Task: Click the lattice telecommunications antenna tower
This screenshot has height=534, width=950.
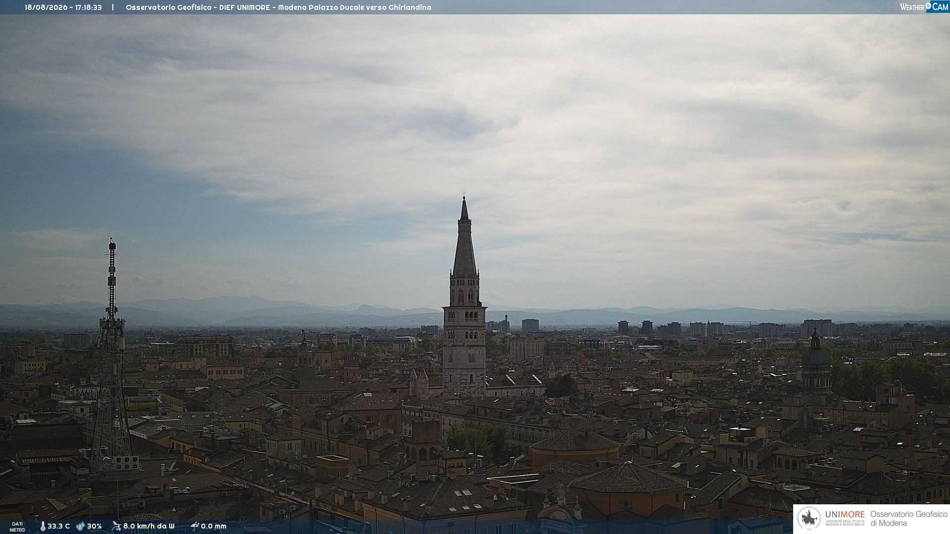Action: click(x=111, y=356)
